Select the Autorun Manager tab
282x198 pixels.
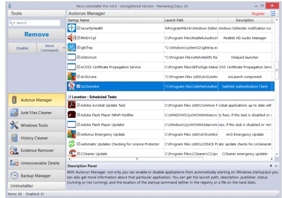click(x=36, y=100)
